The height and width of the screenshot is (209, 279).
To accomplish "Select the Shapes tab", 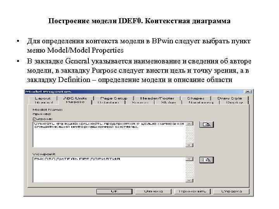I will tap(195, 98).
